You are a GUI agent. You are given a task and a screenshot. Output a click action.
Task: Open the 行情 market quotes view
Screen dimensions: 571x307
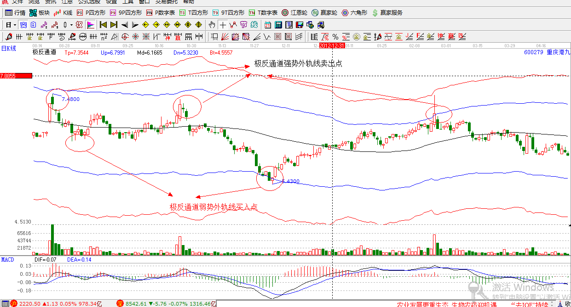[x=15, y=13]
